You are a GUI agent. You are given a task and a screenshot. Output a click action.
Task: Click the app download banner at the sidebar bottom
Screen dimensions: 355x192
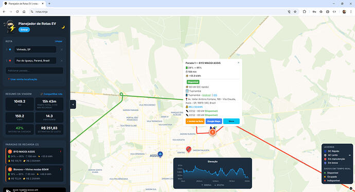34,190
